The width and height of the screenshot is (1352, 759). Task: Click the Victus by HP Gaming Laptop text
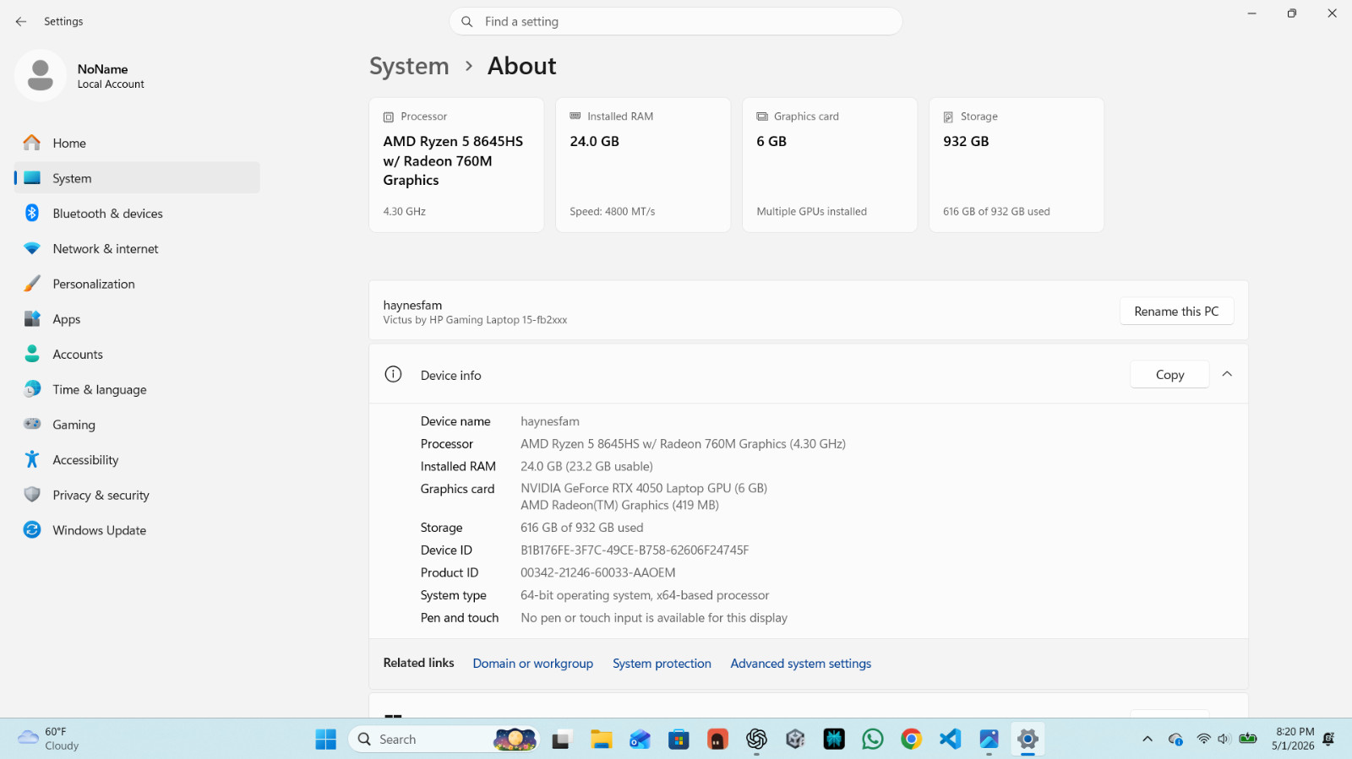(475, 320)
